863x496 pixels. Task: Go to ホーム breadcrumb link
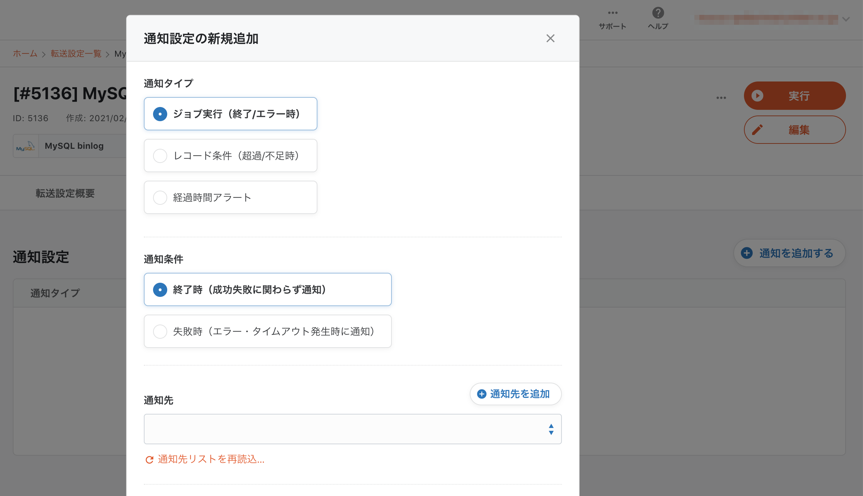(25, 53)
